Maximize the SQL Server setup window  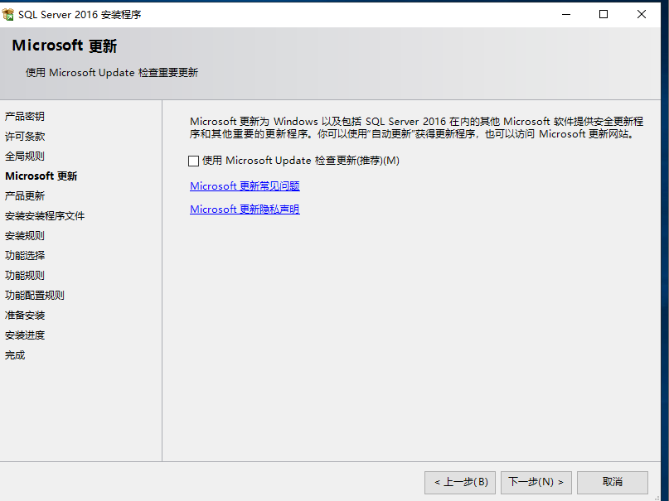tap(604, 14)
